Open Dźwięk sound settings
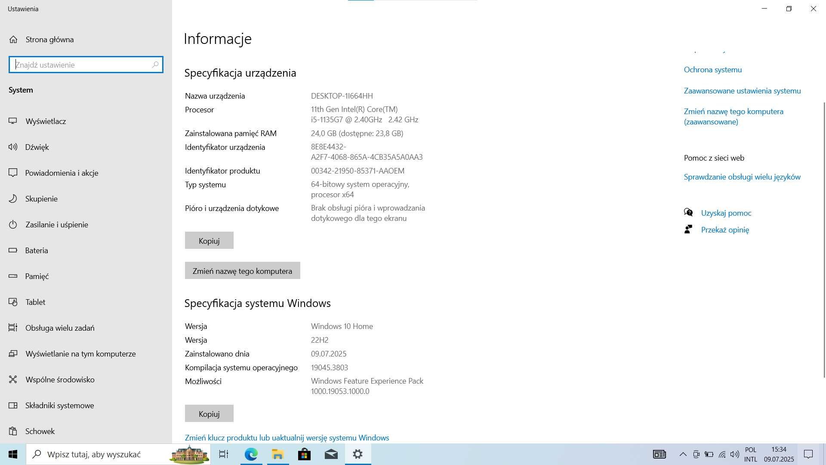 [37, 147]
